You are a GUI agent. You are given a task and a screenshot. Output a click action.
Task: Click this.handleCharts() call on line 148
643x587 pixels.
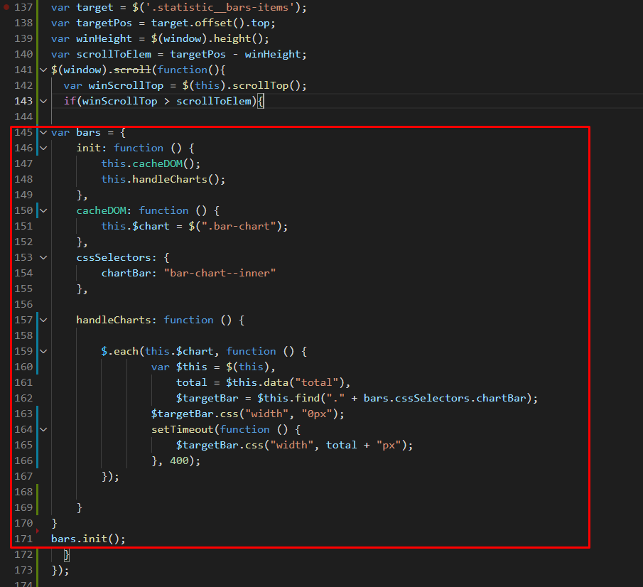pos(163,179)
